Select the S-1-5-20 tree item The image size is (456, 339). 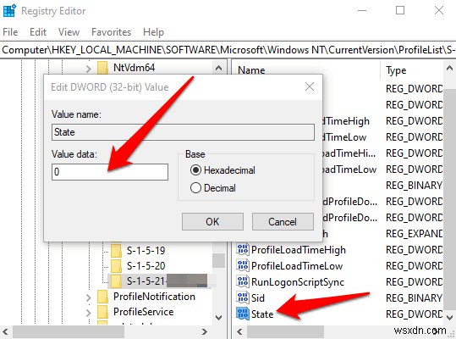click(146, 266)
